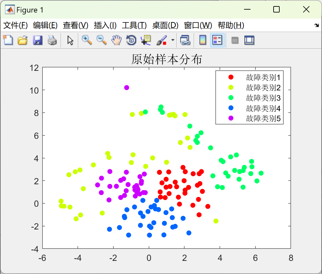This screenshot has height=274, width=322.
Task: Select the Zoom In magnifier tool
Action: pos(87,40)
